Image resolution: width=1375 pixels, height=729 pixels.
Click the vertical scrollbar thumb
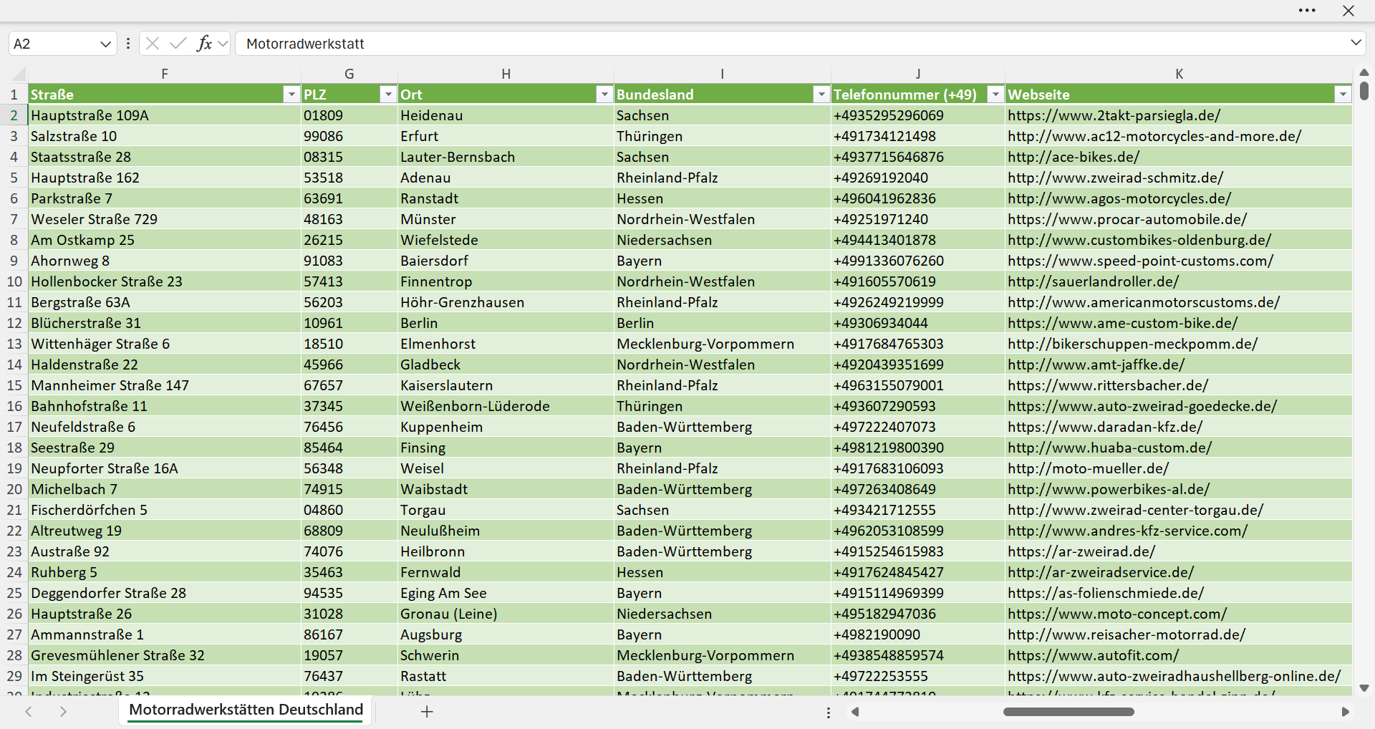[x=1364, y=91]
